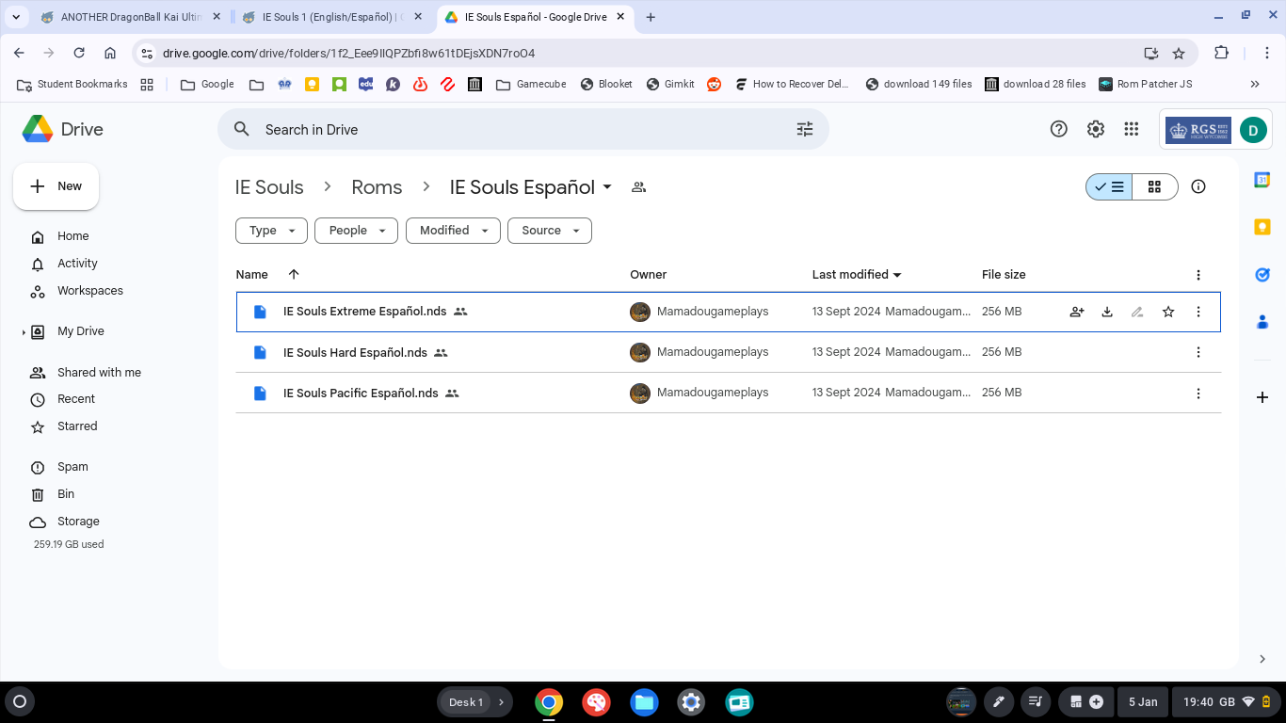Expand the My Drive tree
This screenshot has width=1286, height=723.
click(24, 332)
